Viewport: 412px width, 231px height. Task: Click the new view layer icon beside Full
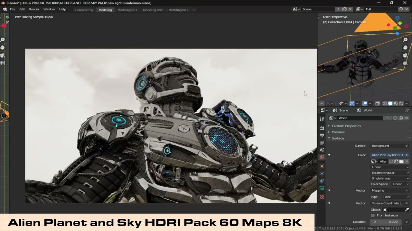pyautogui.click(x=401, y=9)
